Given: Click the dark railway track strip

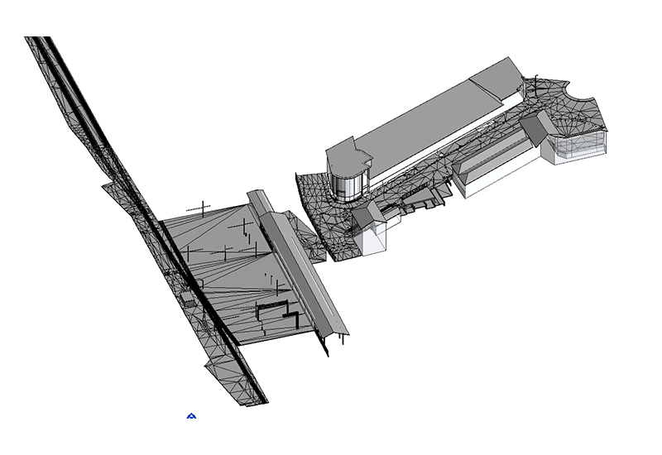Looking at the screenshot, I should (x=149, y=217).
